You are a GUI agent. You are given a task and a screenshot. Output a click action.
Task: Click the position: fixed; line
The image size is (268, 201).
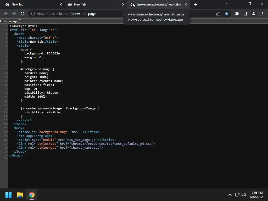39,85
